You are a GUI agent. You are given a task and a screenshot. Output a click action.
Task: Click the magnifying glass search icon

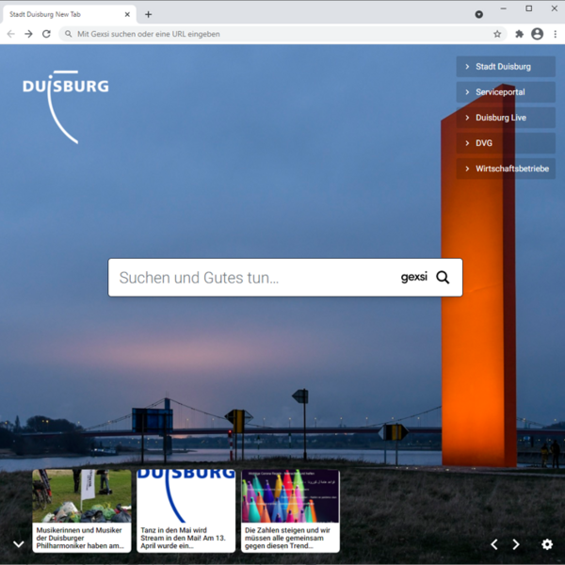pos(443,278)
